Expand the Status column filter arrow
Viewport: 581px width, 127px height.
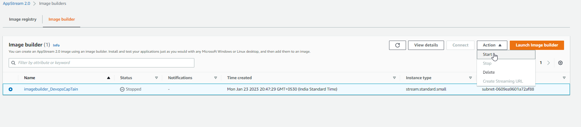[x=156, y=78]
